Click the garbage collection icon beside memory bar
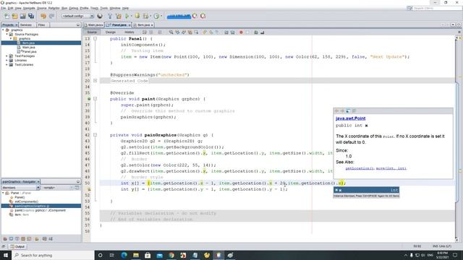Image resolution: width=463 pixels, height=260 pixels. pos(195,16)
